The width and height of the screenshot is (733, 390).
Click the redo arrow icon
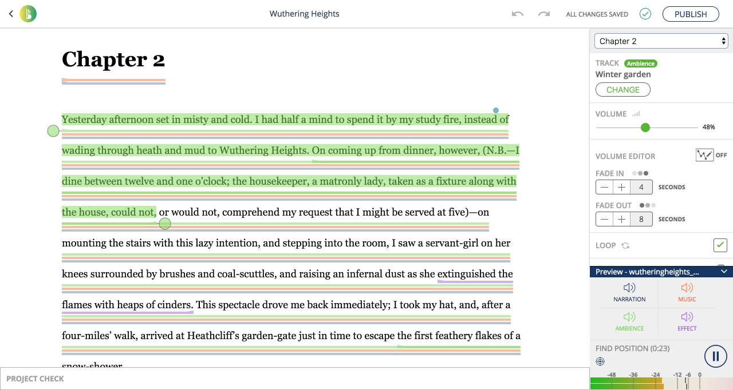(544, 14)
